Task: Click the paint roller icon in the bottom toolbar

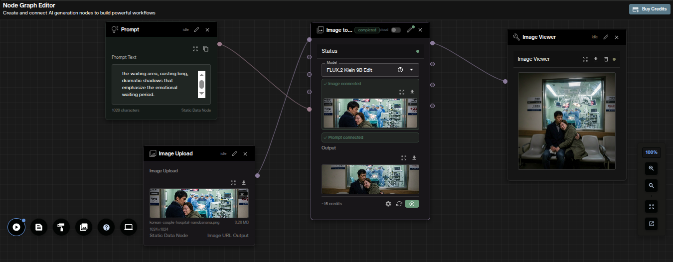Action: pyautogui.click(x=61, y=227)
